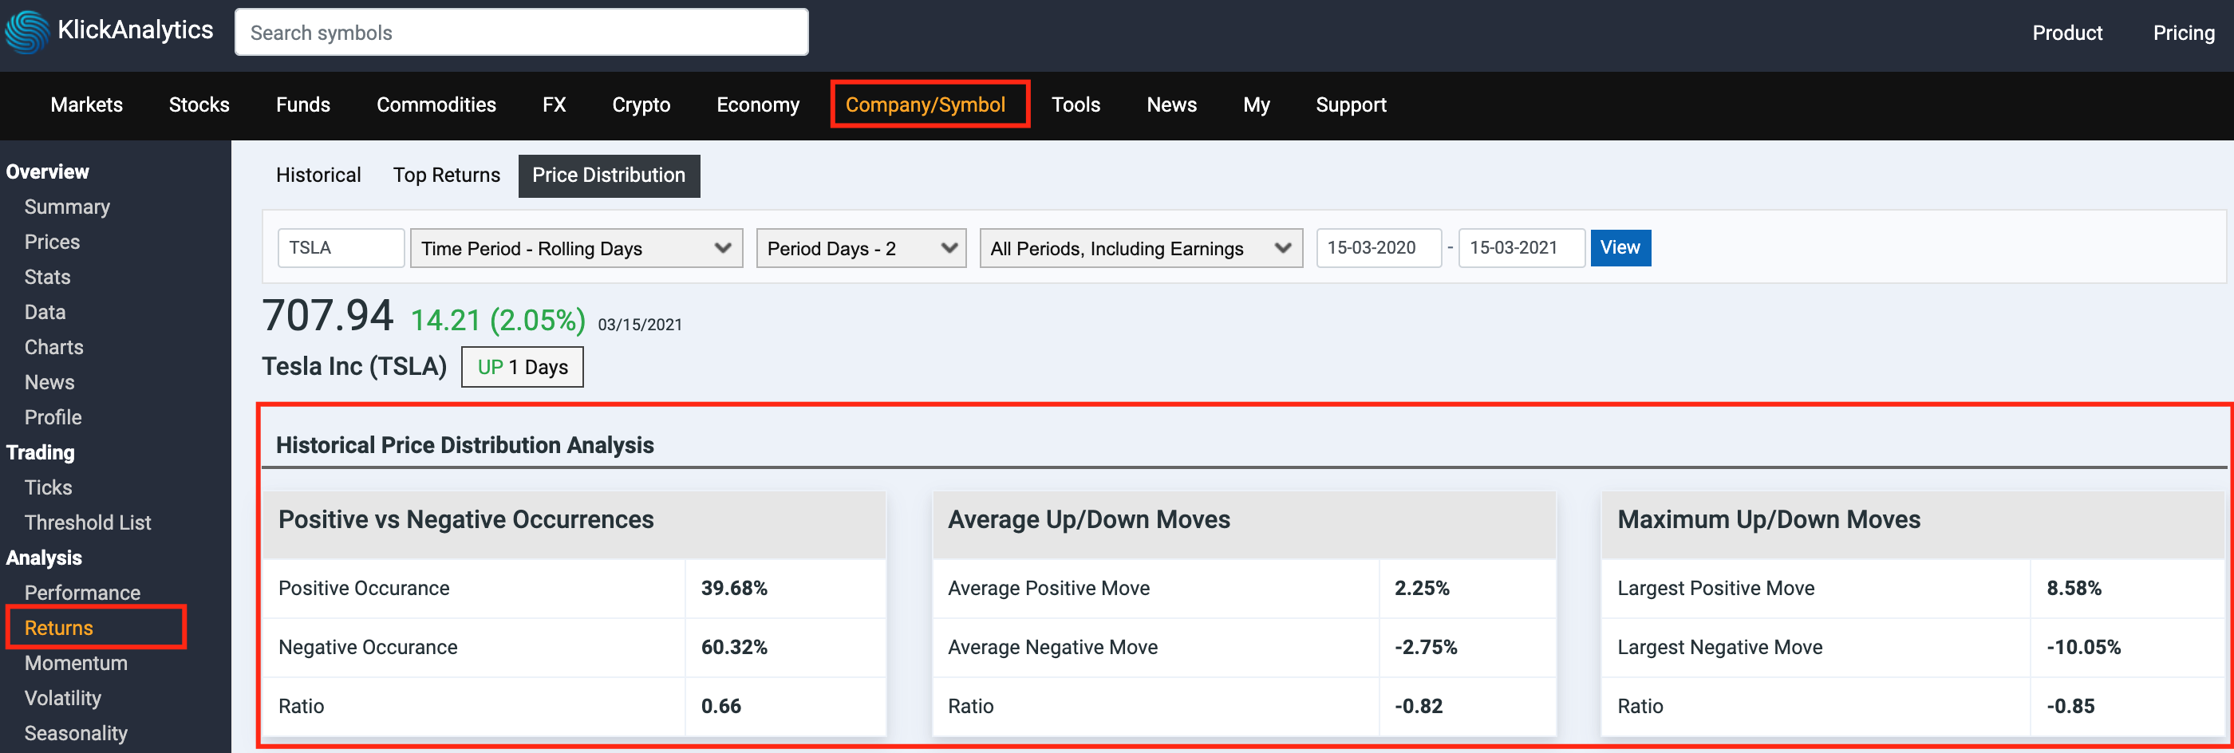
Task: Click the 14.21 (2.05%) price change
Action: (498, 320)
